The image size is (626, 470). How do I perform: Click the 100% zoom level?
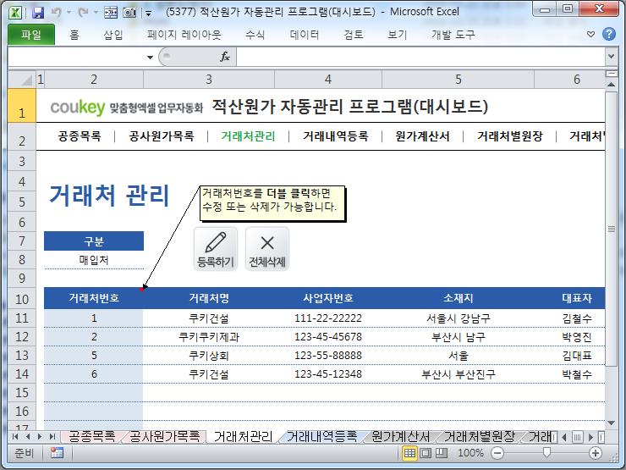(x=470, y=453)
